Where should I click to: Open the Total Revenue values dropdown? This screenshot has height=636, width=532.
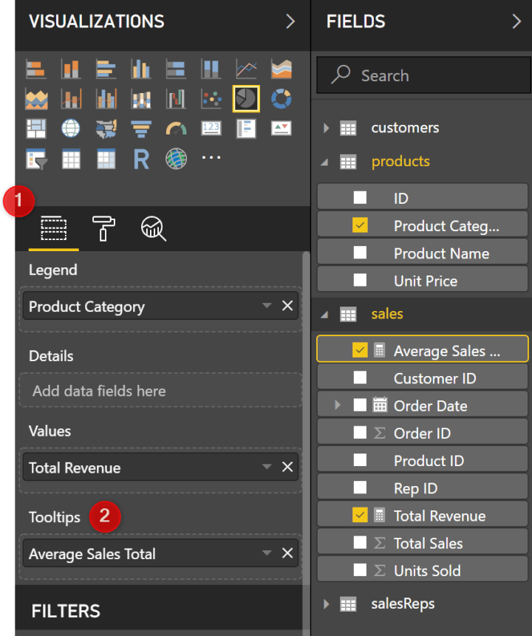pyautogui.click(x=267, y=467)
